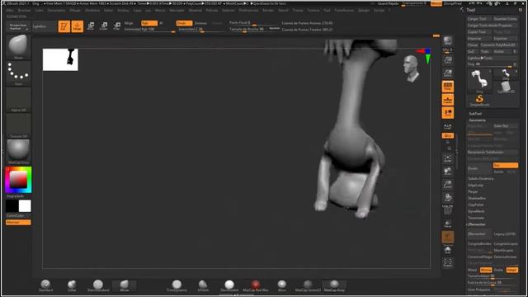Expand the SubTool section
This screenshot has height=297, width=528.
[475, 114]
